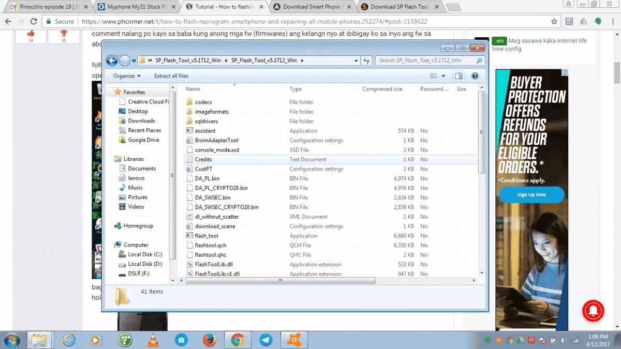Click Extract all files
This screenshot has height=349, width=621.
171,76
